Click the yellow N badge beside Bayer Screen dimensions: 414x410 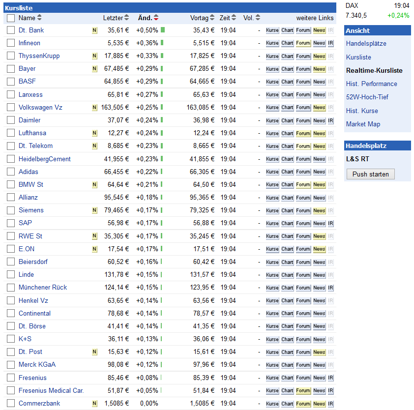pos(94,69)
